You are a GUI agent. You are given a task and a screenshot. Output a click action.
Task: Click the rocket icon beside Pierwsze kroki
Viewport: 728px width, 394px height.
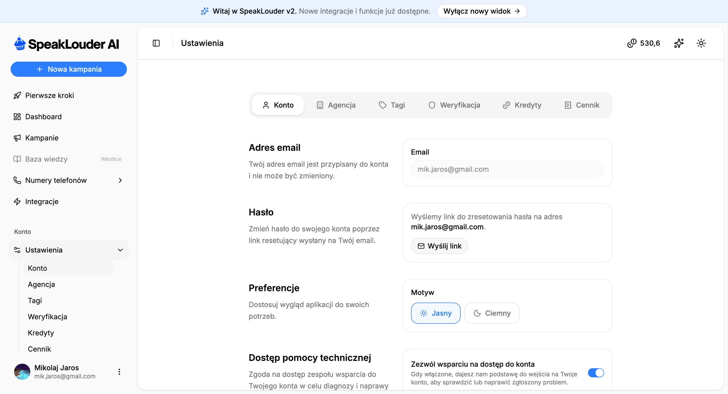[17, 95]
